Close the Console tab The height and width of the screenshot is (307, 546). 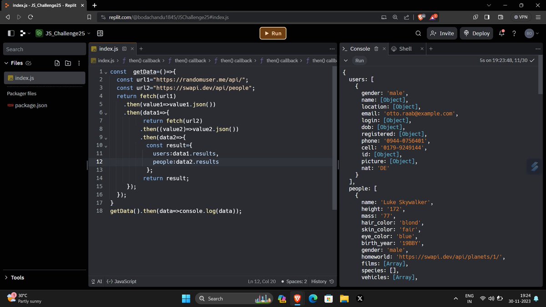(x=384, y=49)
